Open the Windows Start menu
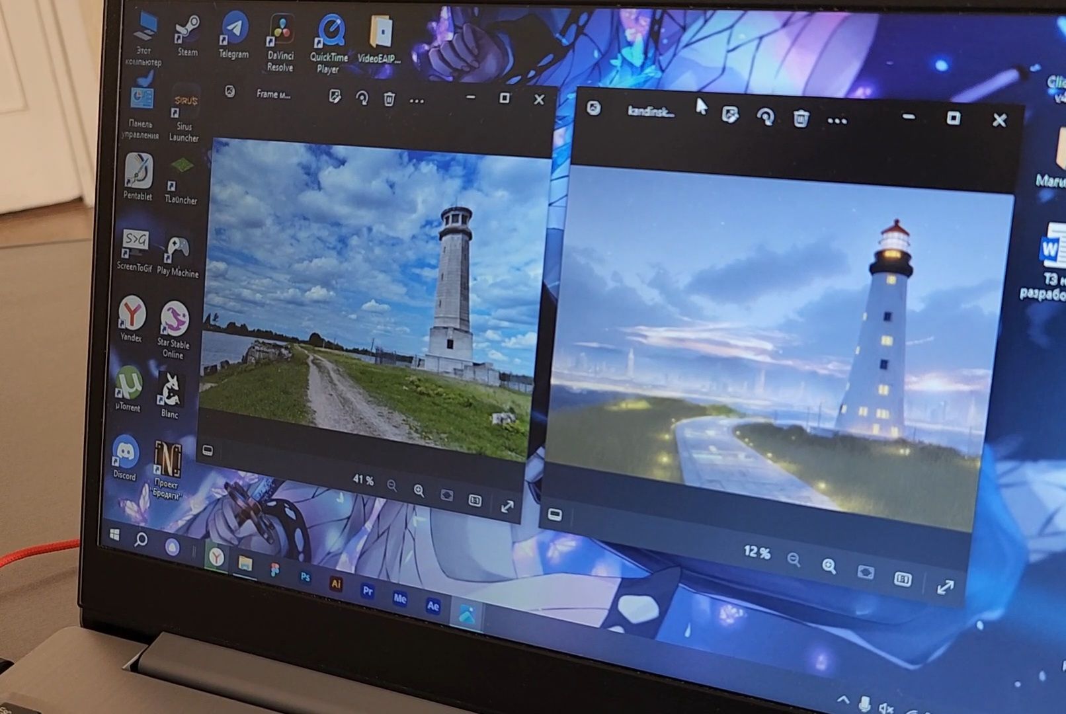Screen dimensions: 1066x714 114,534
